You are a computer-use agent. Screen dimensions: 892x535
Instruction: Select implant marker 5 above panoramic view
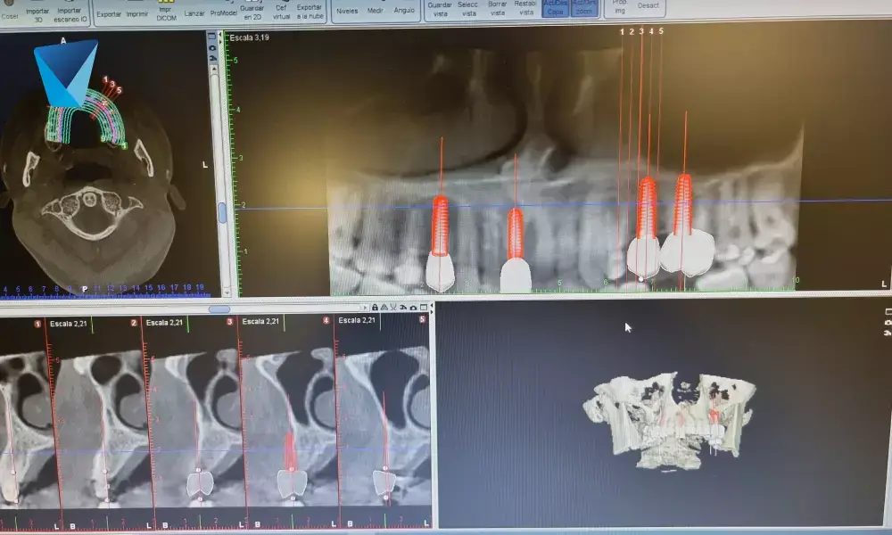pyautogui.click(x=658, y=29)
